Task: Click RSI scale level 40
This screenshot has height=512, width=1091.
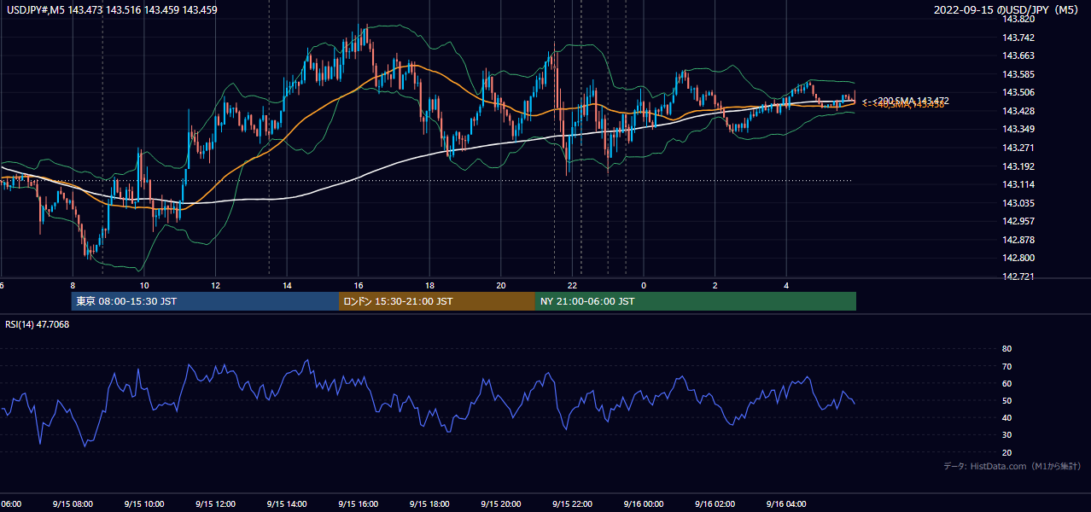Action: coord(1006,417)
